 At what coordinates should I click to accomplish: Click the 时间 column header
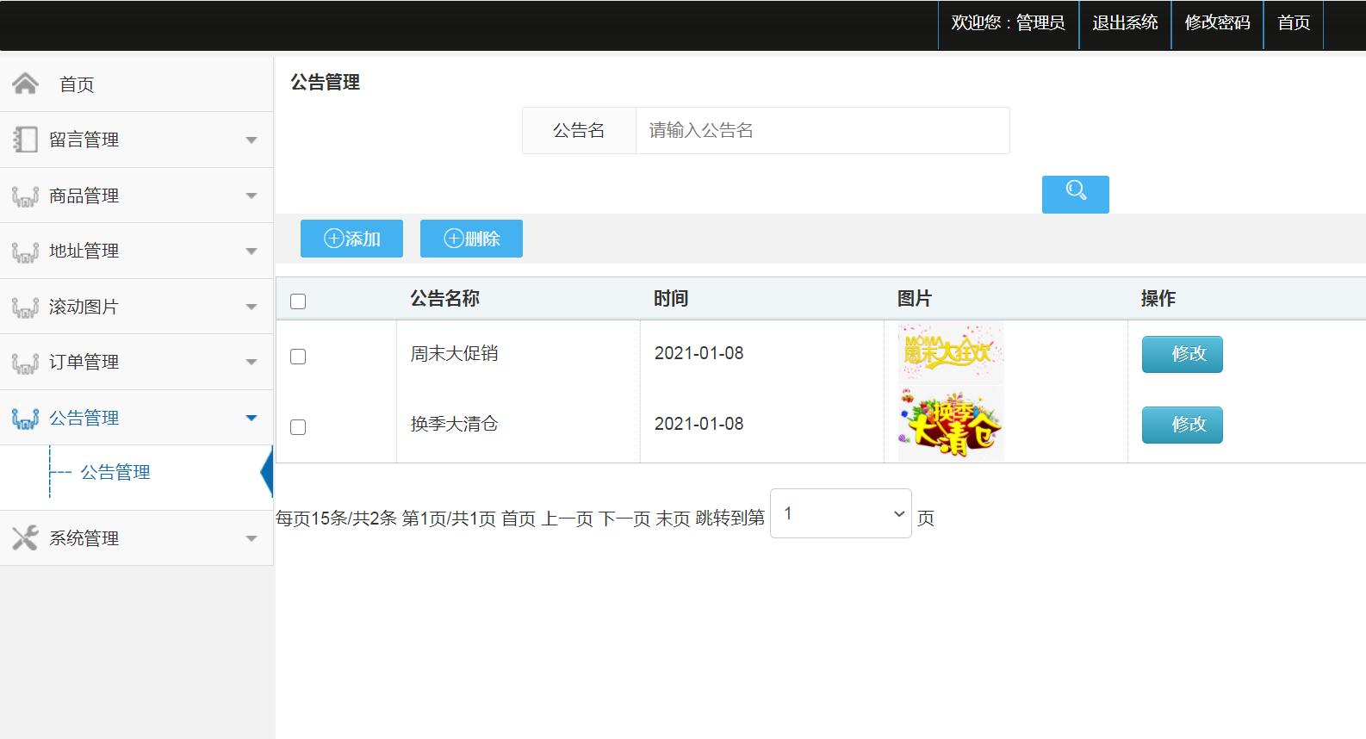click(670, 299)
